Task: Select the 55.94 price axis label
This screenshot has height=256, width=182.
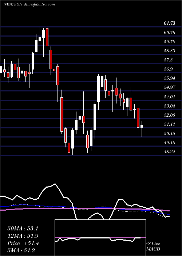Action: pos(170,78)
